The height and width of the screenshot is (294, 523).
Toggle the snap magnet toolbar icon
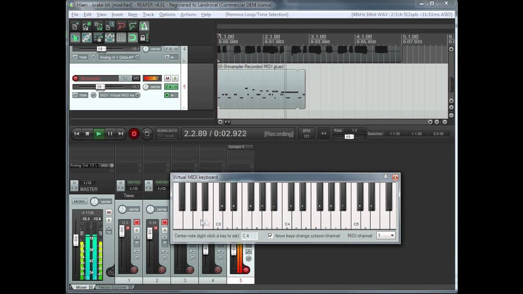(133, 38)
